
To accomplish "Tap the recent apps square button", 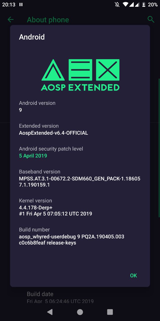I will 110,312.
